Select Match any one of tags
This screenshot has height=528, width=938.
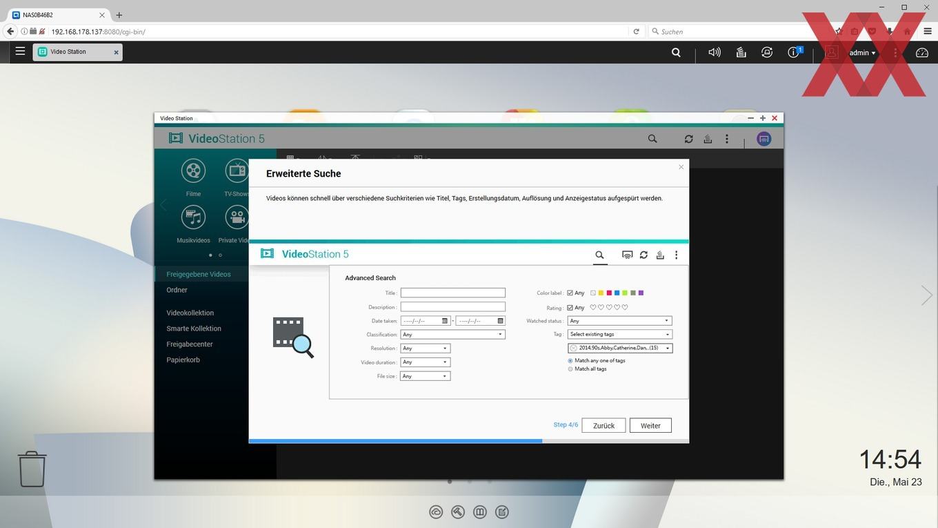(x=570, y=360)
